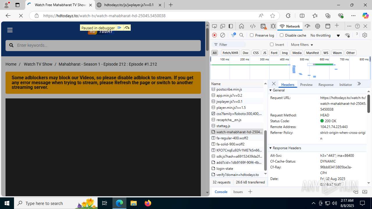This screenshot has width=372, height=209.
Task: Select the Network tool tab
Action: click(289, 26)
